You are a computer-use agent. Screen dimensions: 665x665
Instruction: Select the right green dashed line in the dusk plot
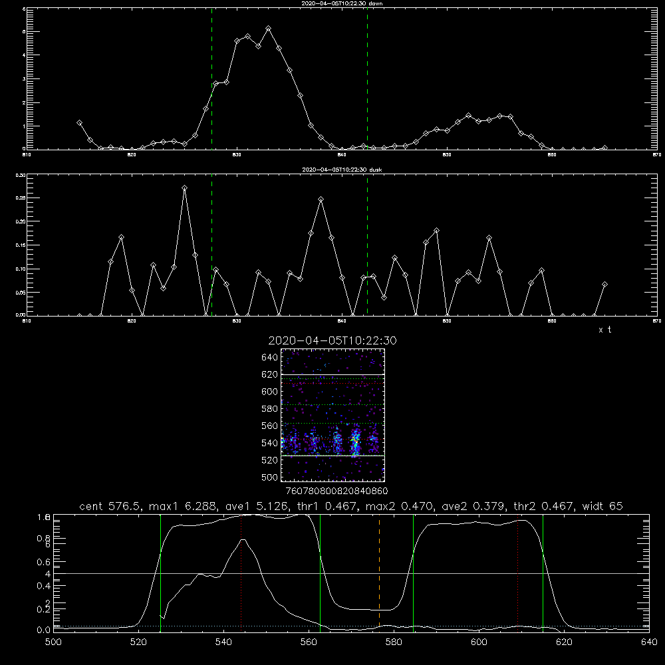[x=367, y=245]
